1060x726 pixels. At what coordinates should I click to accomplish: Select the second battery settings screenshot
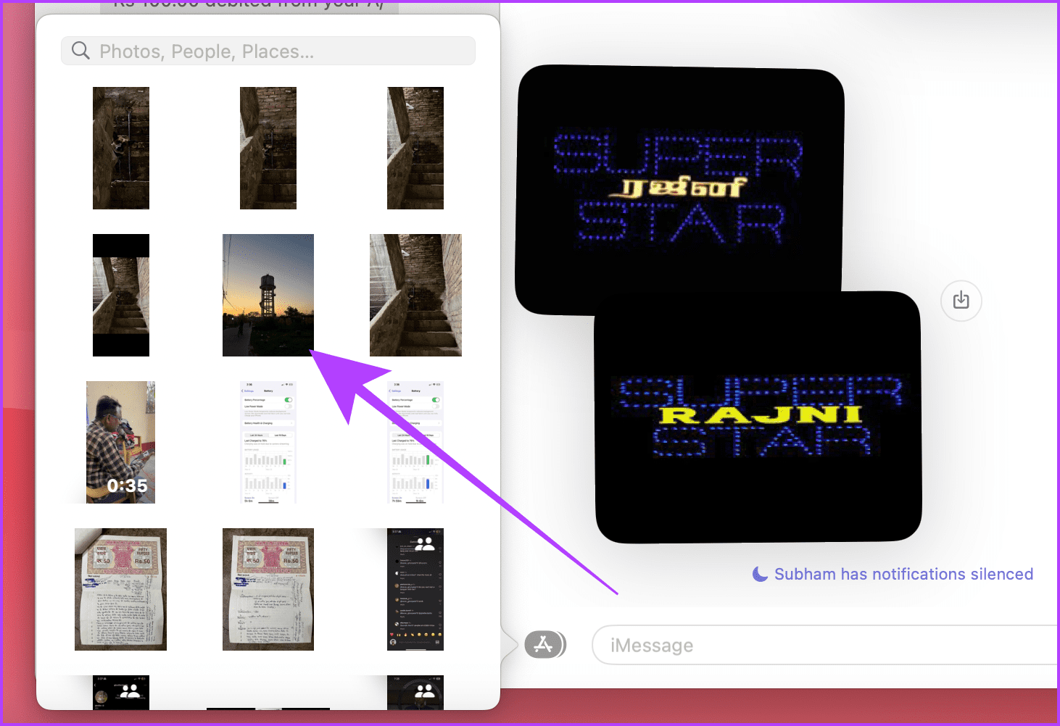pos(415,441)
